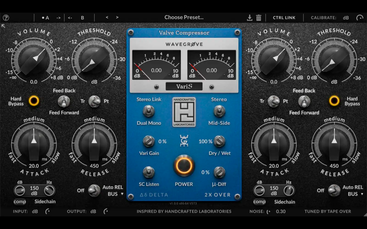Image resolution: width=367 pixels, height=229 pixels.
Task: Click the VariS mode display
Action: 184,87
